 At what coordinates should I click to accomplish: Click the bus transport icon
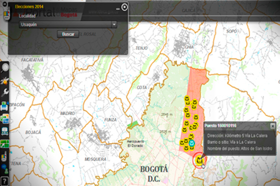coord(4,131)
